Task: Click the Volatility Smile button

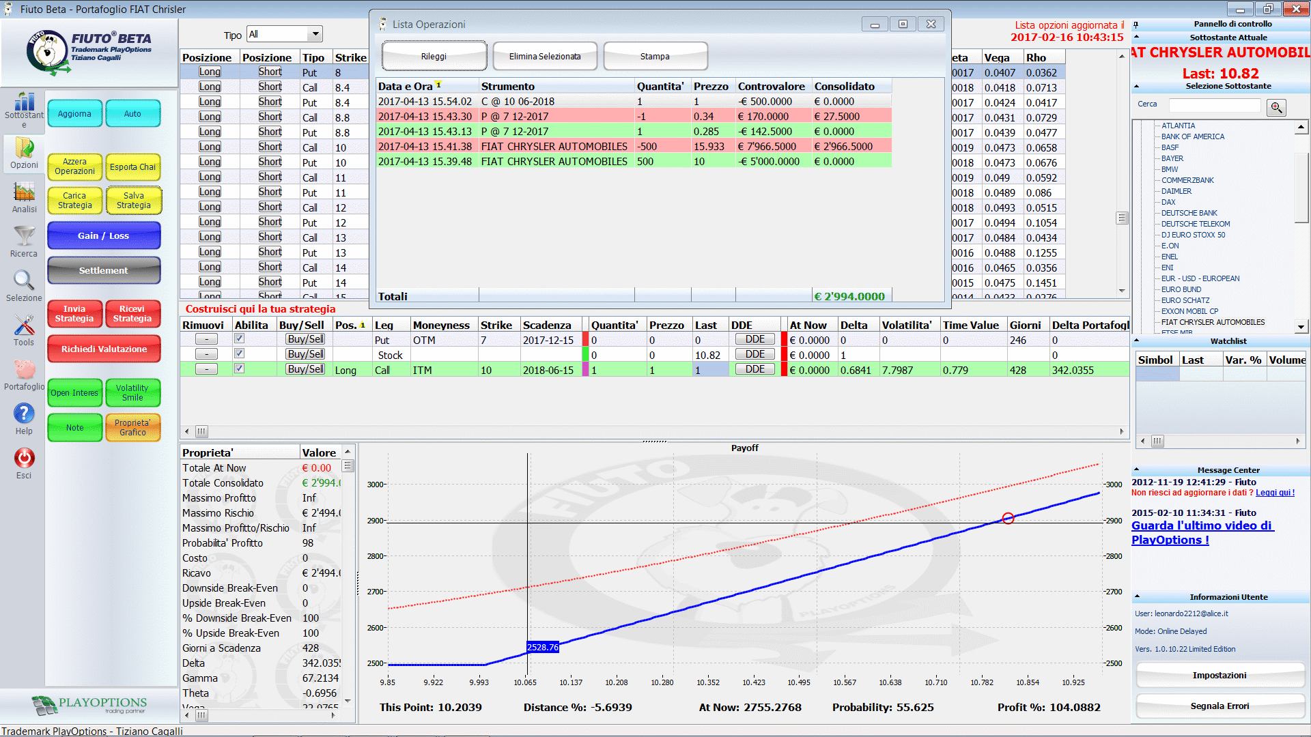Action: tap(132, 392)
